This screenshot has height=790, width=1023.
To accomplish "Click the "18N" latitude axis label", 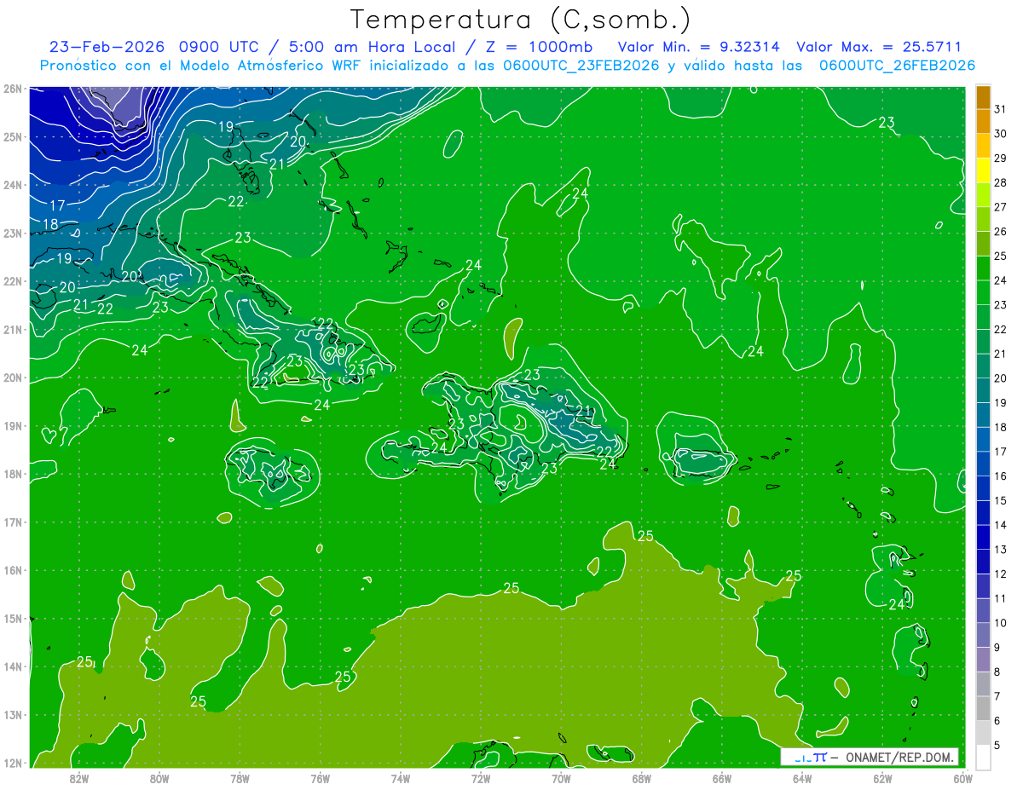I will 12,474.
